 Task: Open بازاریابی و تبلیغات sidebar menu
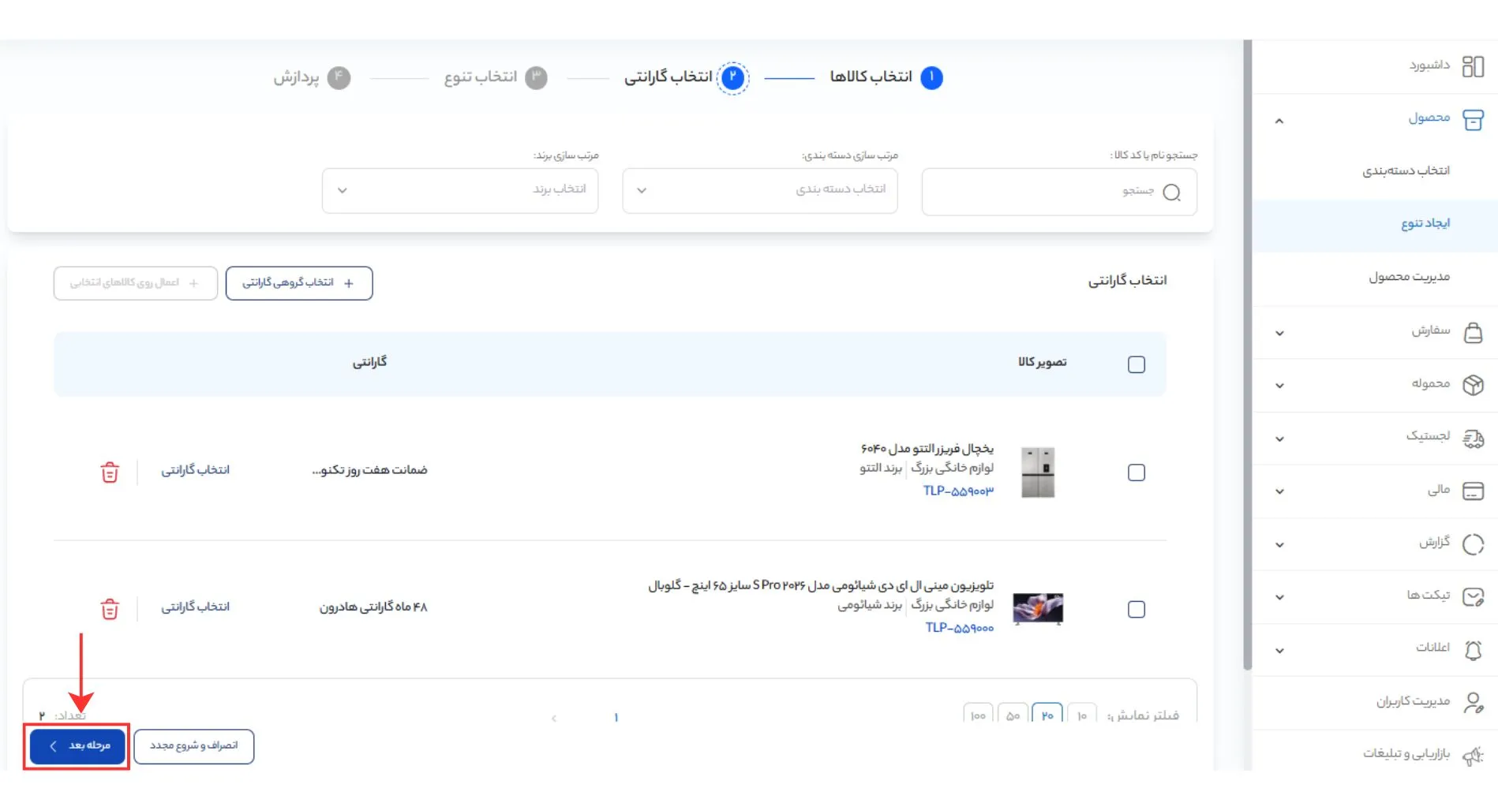(1375, 753)
